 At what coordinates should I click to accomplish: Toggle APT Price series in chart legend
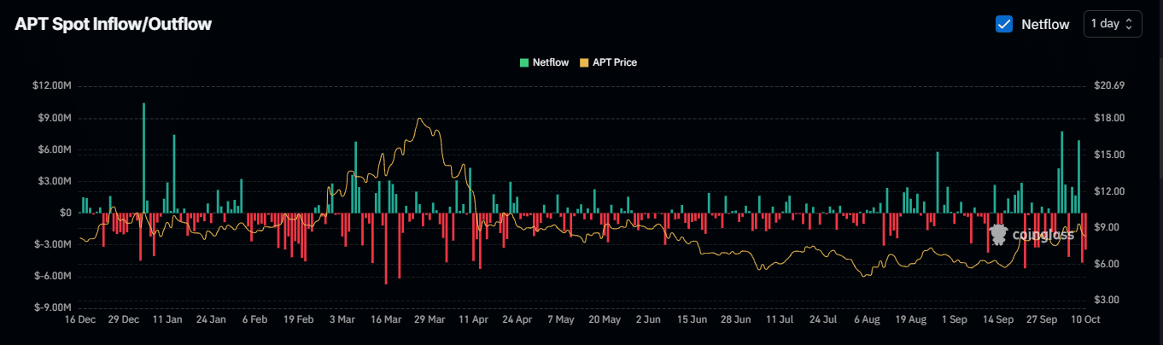pyautogui.click(x=614, y=62)
